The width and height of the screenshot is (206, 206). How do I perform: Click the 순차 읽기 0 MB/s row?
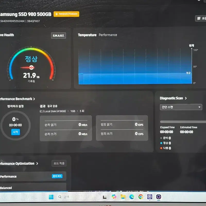pos(66,125)
